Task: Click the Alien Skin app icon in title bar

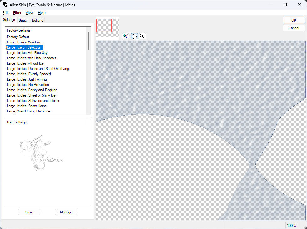Action: click(x=5, y=5)
